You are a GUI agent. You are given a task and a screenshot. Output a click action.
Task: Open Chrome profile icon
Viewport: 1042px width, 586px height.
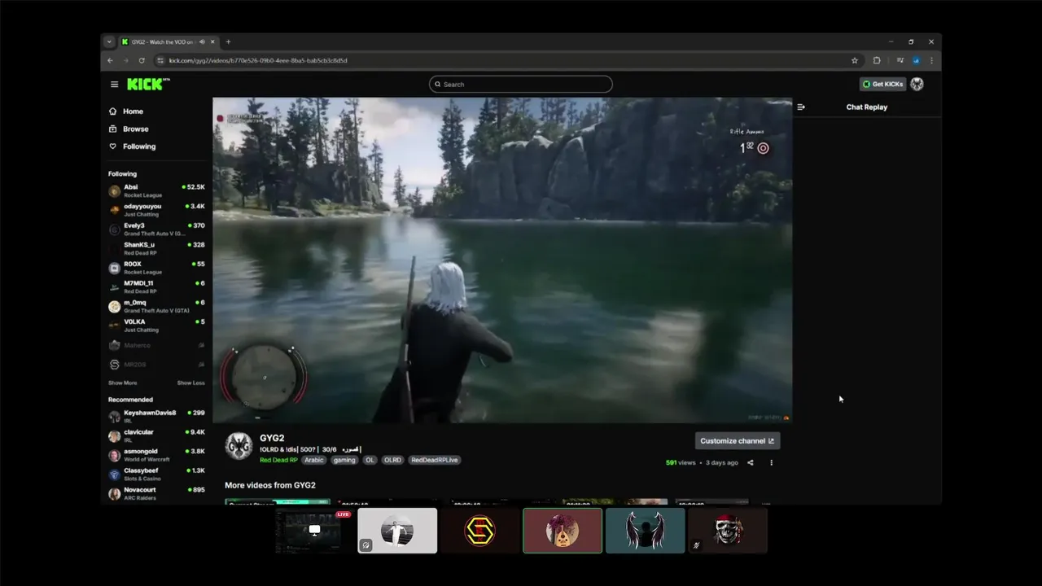(x=916, y=60)
